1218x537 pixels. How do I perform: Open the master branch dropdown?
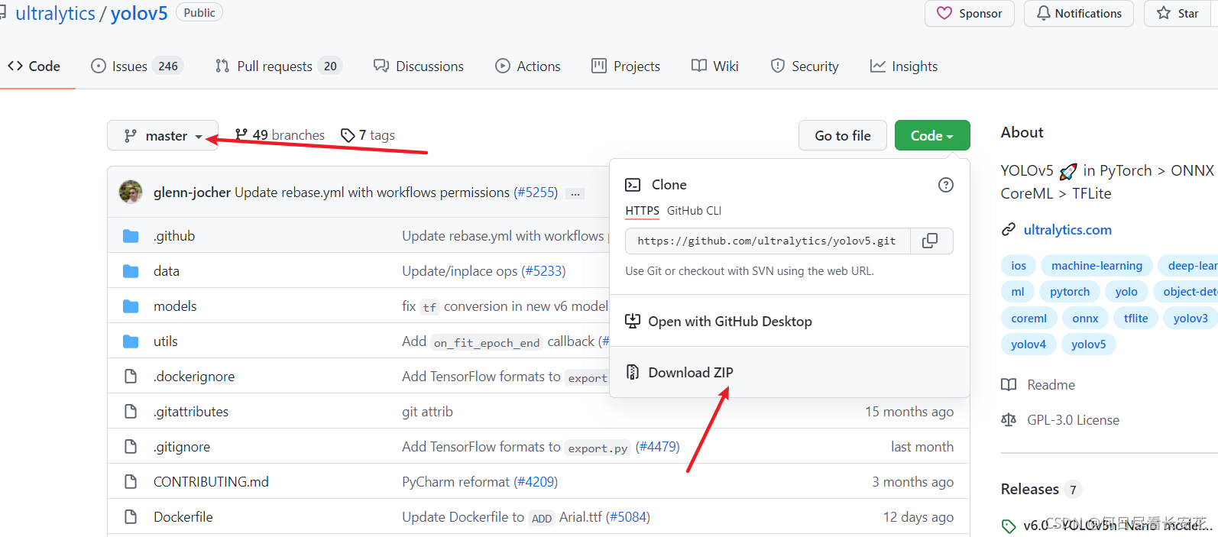point(163,135)
